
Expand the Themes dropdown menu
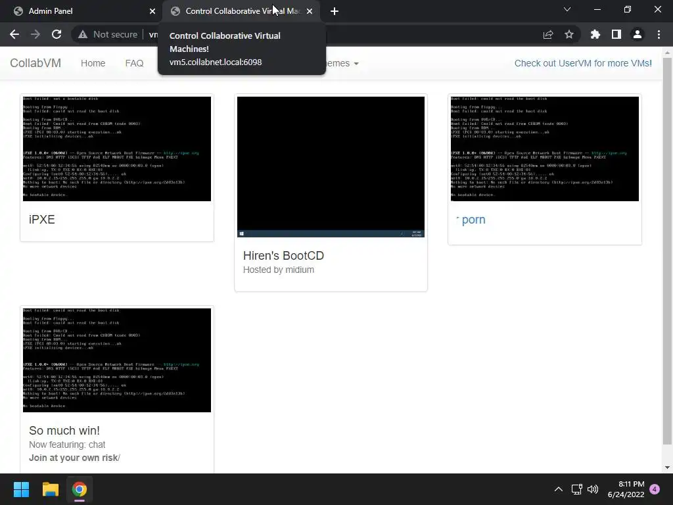(x=342, y=63)
